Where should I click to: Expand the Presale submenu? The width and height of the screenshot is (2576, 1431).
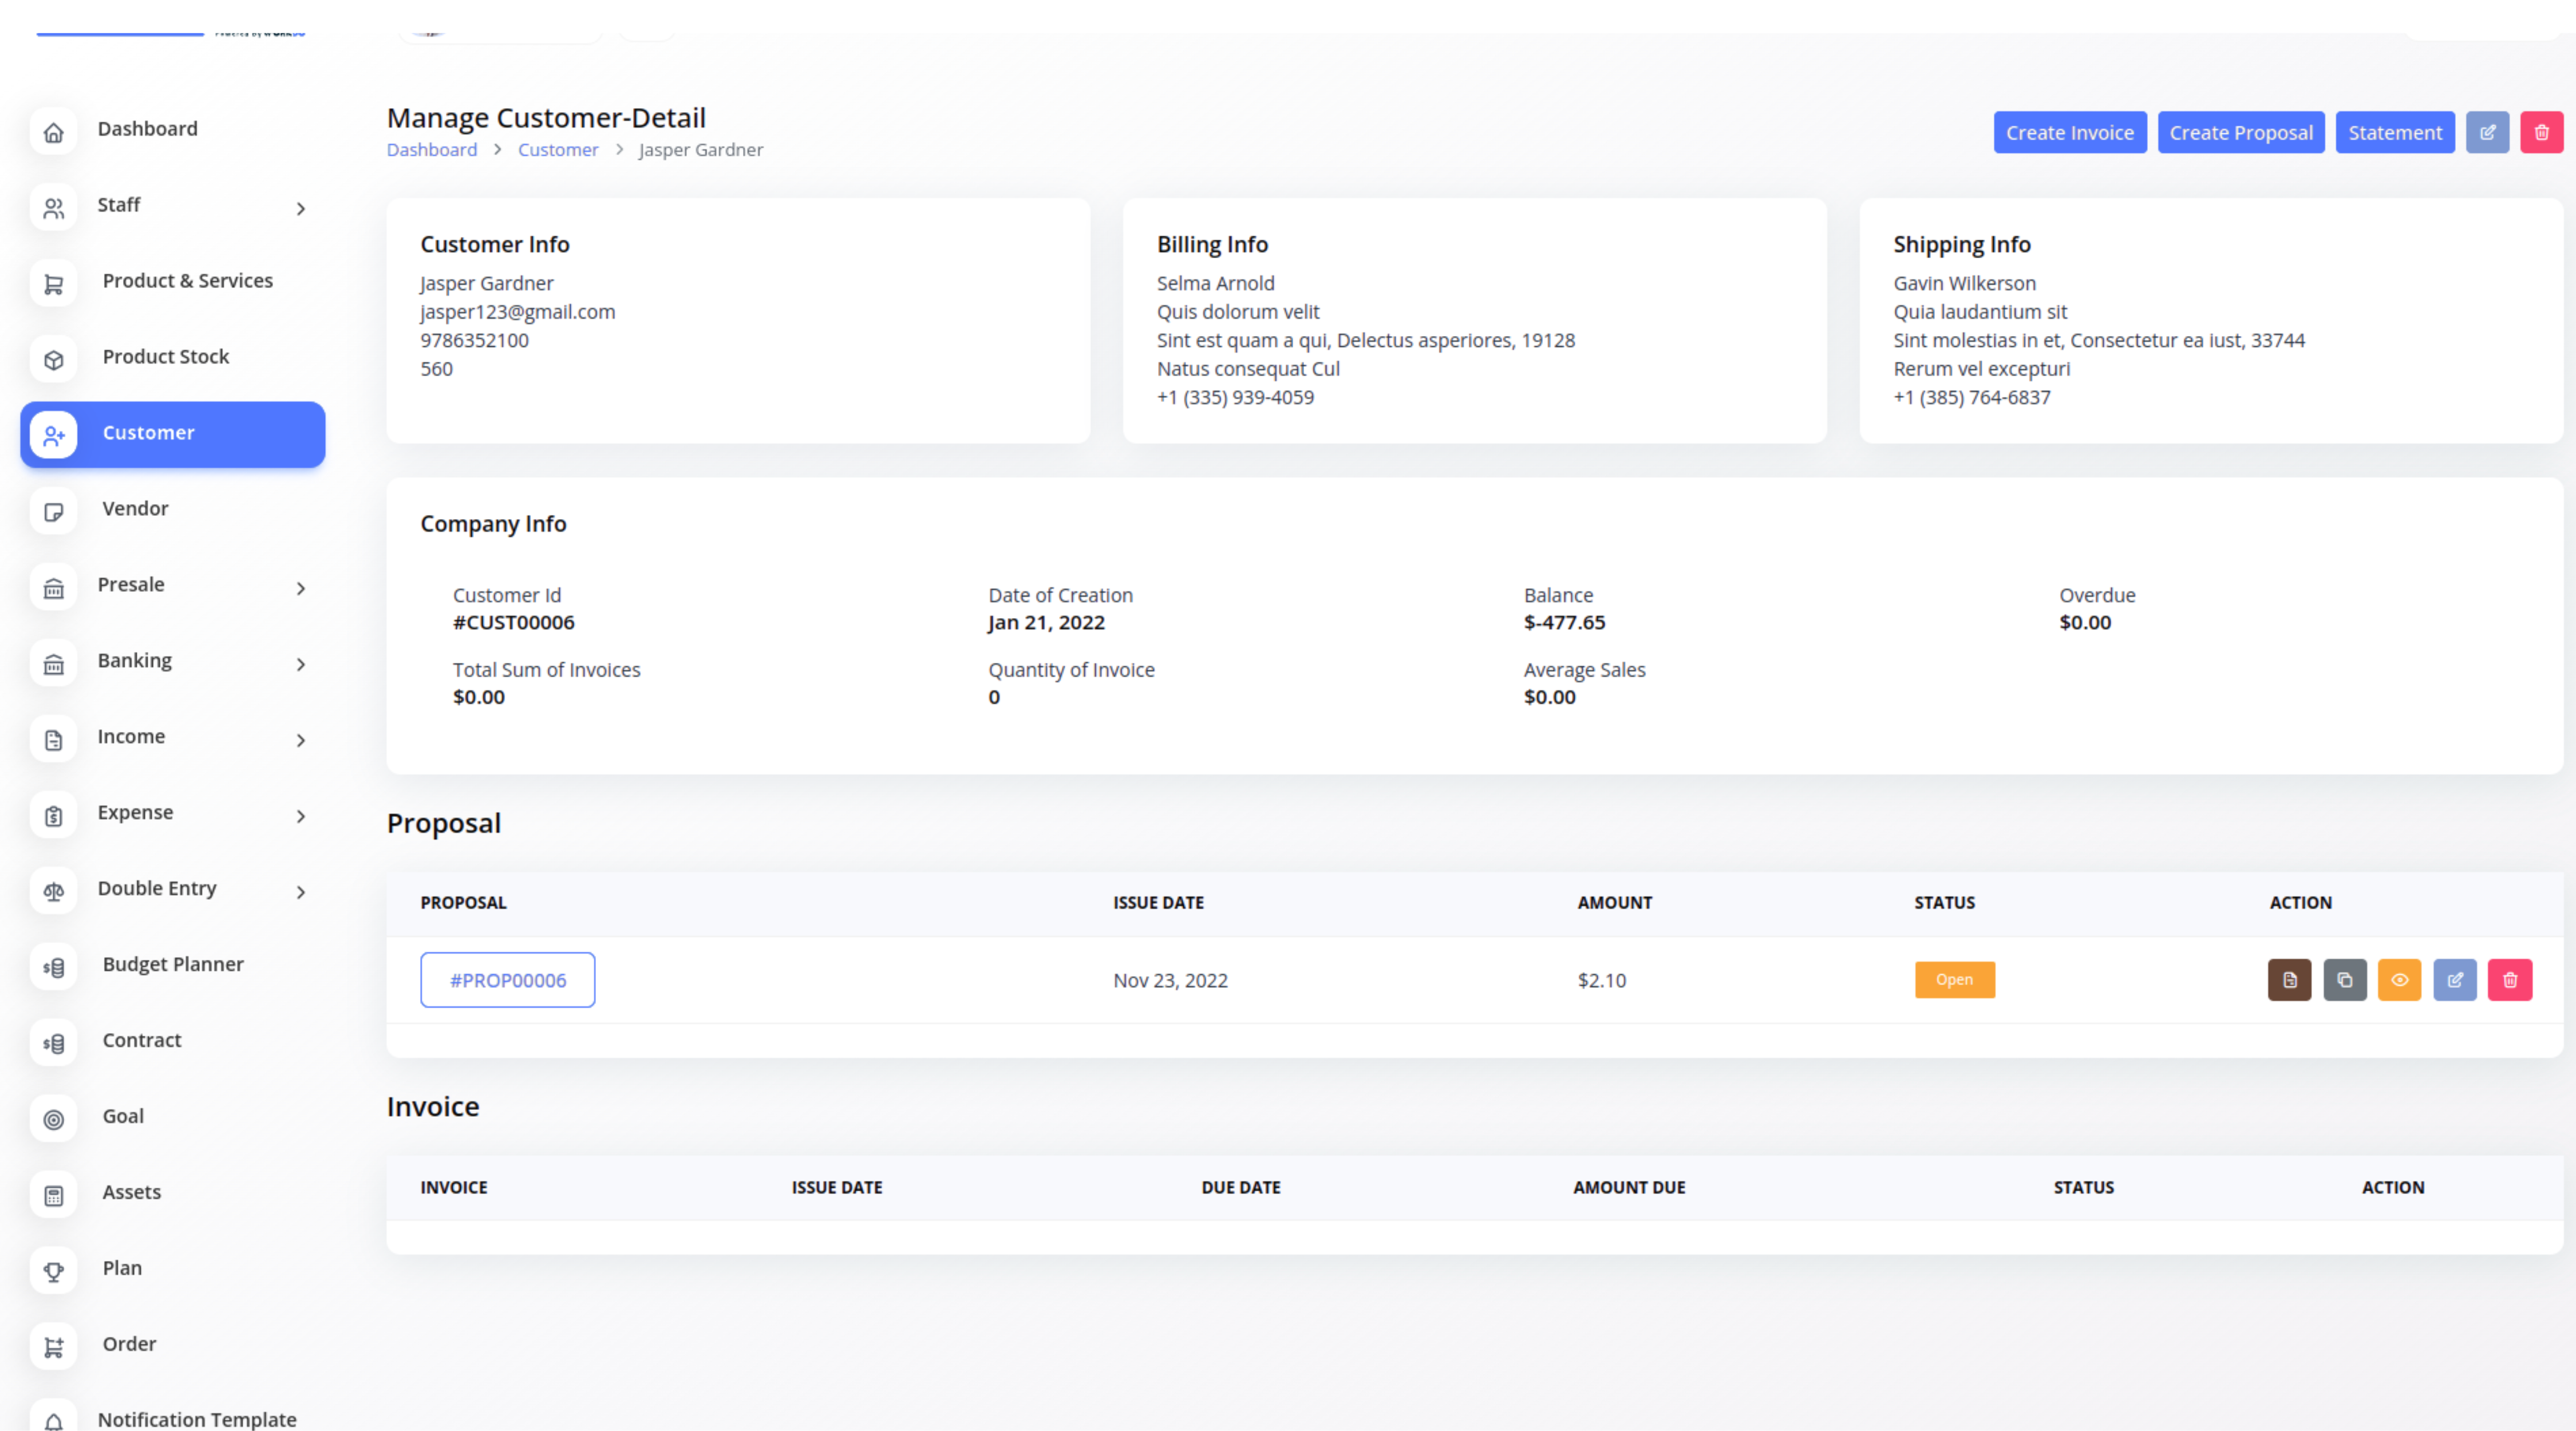tap(301, 588)
